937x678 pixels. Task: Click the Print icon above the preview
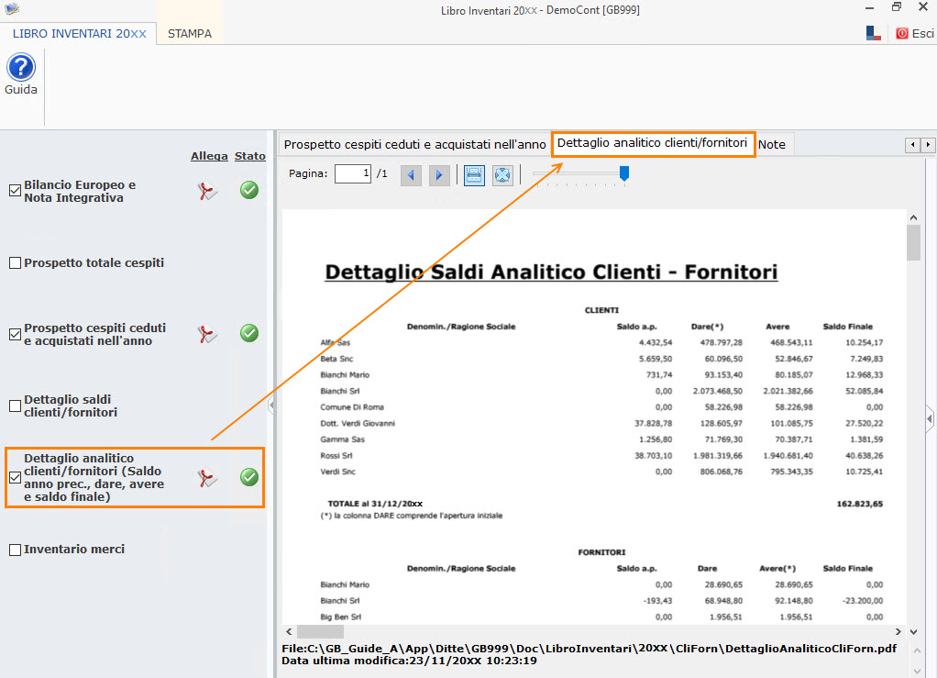coord(473,175)
